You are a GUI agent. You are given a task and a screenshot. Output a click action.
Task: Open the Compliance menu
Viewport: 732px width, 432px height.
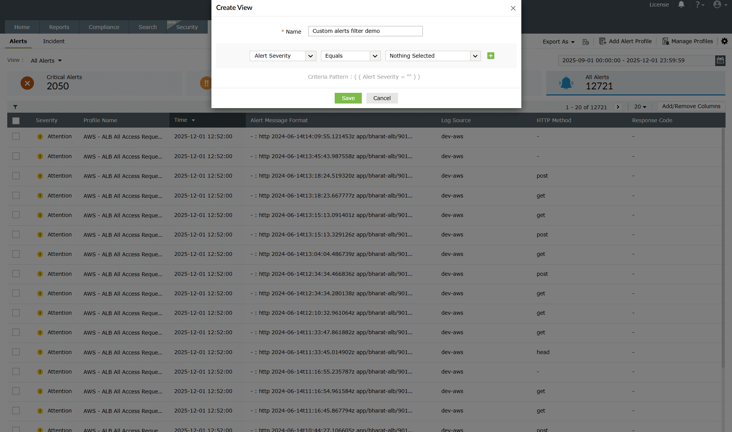pyautogui.click(x=103, y=27)
